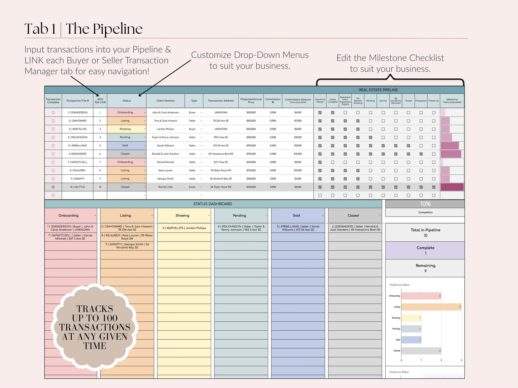Select price cell $950,000
The height and width of the screenshot is (388, 518).
click(x=251, y=146)
